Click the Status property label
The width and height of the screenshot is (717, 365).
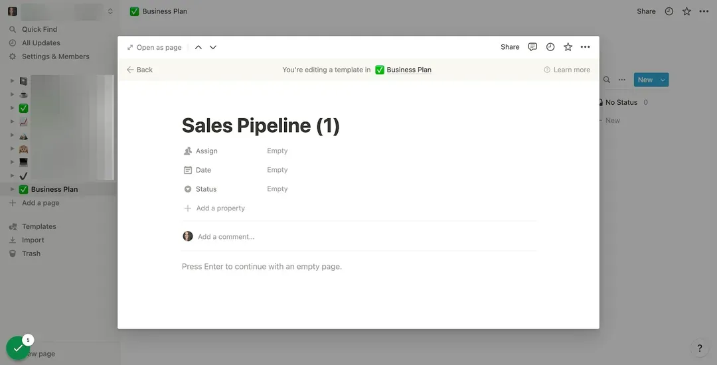(206, 189)
